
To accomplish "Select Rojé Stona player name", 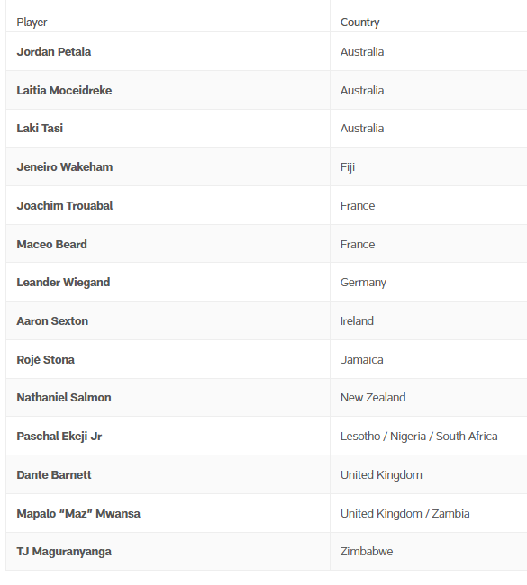I will point(46,360).
